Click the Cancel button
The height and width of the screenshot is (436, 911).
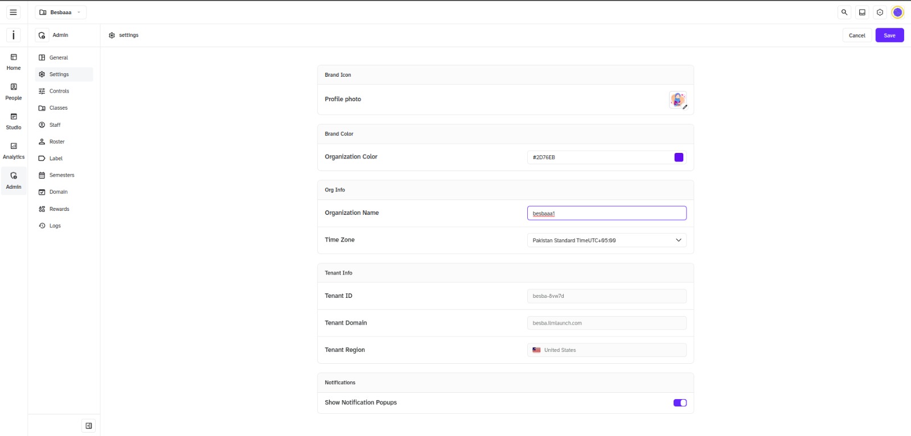coord(857,35)
